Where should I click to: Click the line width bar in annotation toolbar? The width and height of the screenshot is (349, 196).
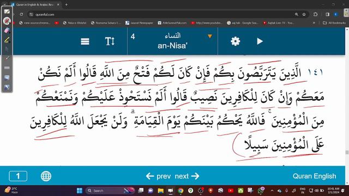pos(7,68)
